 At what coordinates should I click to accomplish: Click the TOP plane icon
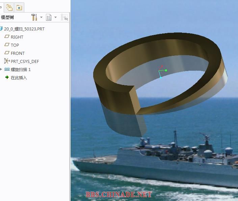click(x=7, y=45)
